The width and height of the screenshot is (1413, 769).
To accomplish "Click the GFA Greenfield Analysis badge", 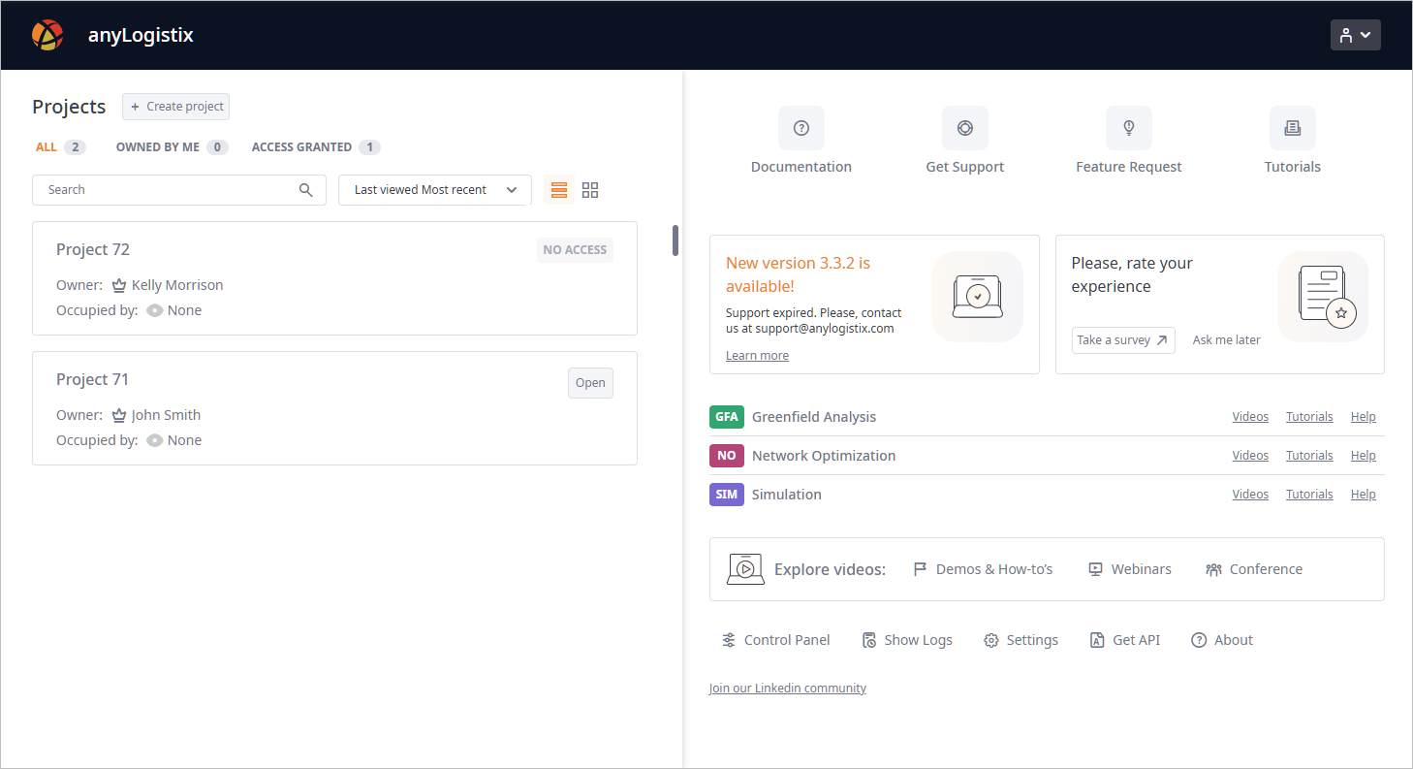I will tap(727, 417).
